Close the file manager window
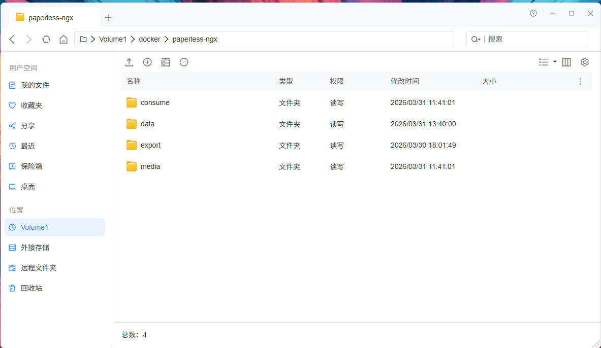601x348 pixels. (x=590, y=13)
